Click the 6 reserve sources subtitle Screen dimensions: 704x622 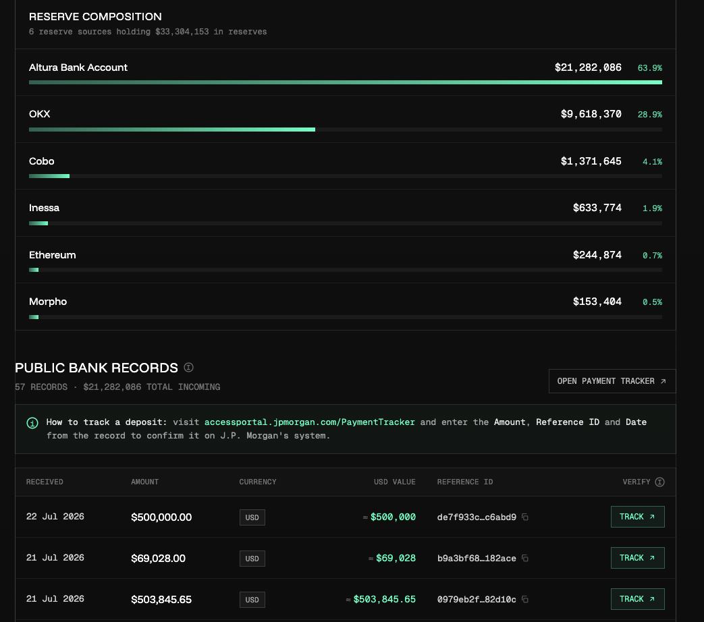click(x=148, y=32)
